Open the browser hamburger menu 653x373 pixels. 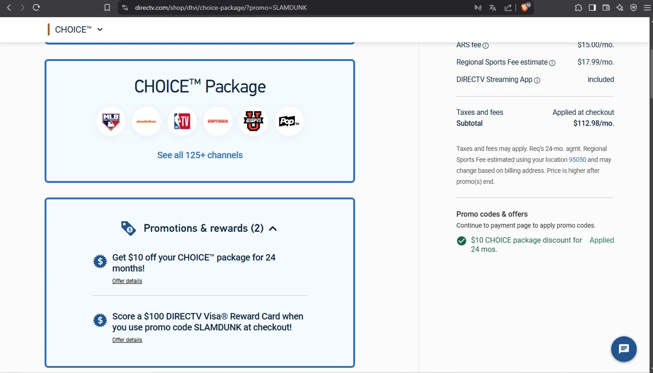coord(647,7)
